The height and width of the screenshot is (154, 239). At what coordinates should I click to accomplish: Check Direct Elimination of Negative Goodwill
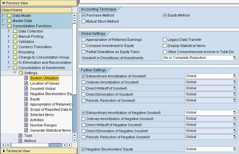83,131
